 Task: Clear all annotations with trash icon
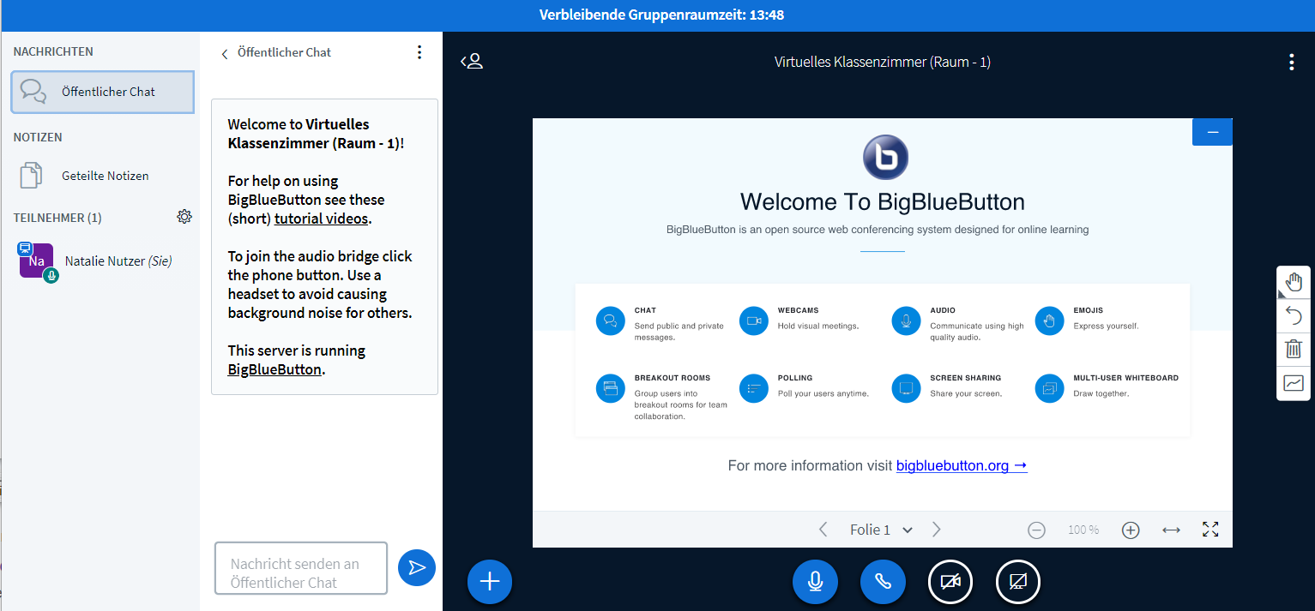coord(1294,349)
